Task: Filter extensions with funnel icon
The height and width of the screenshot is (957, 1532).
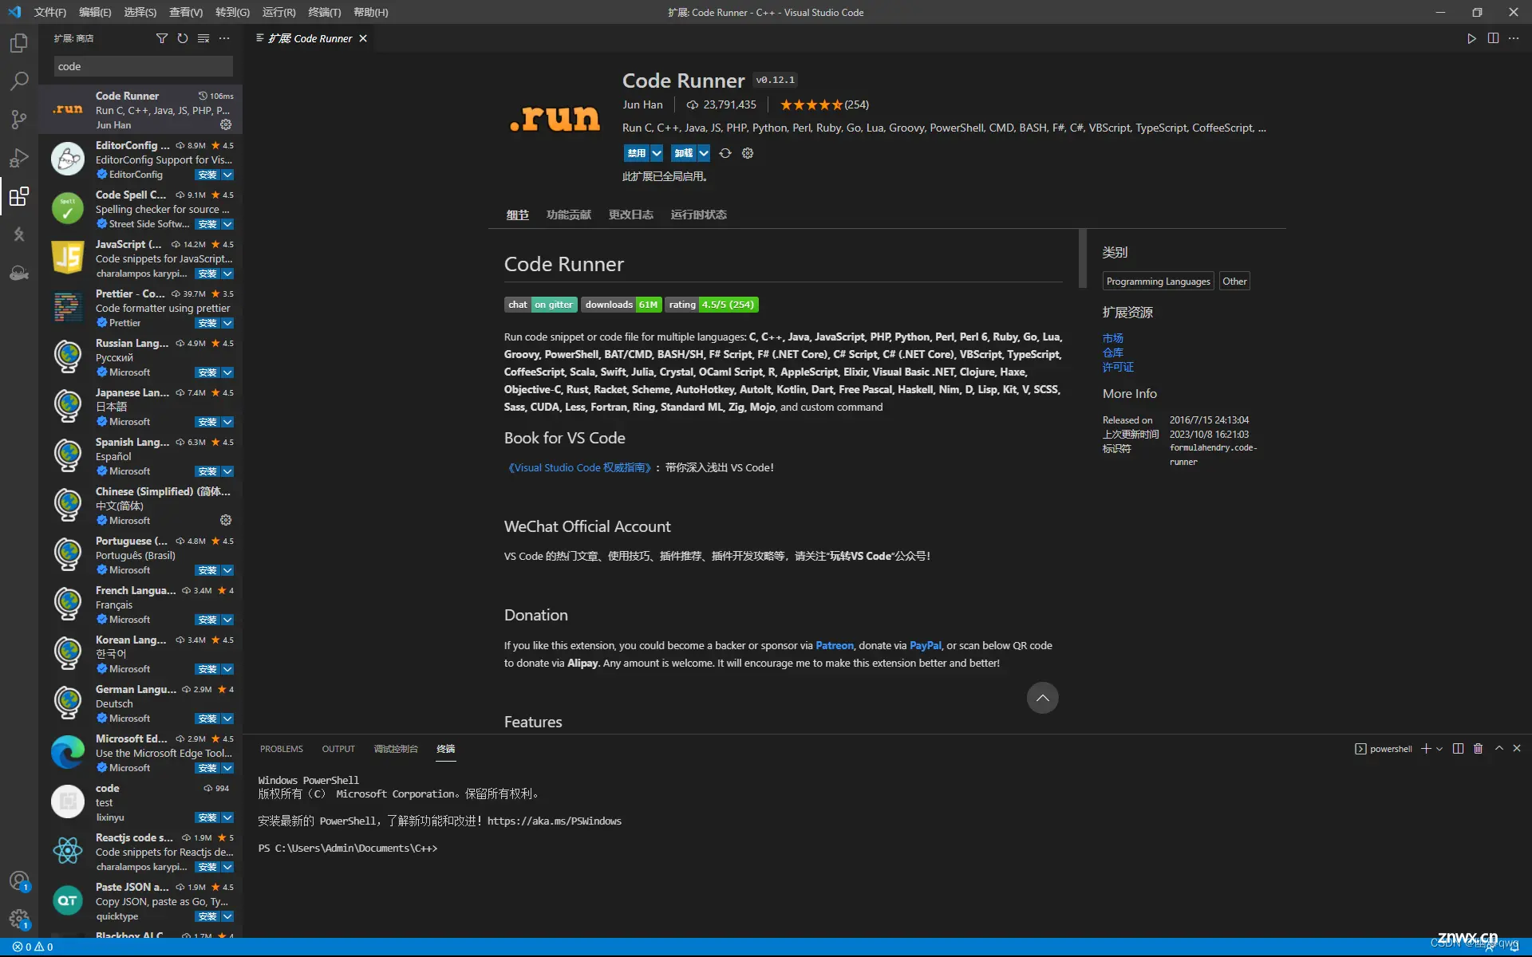Action: (x=162, y=38)
